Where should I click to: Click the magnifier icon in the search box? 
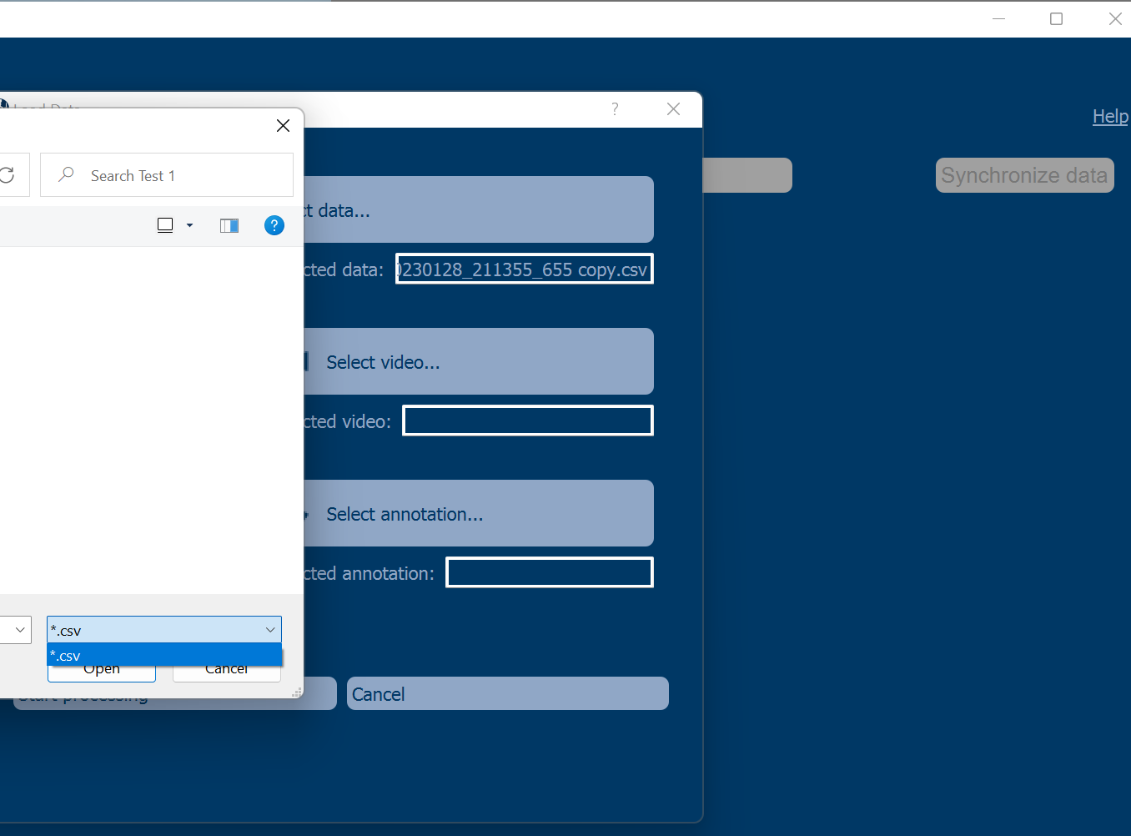(65, 175)
